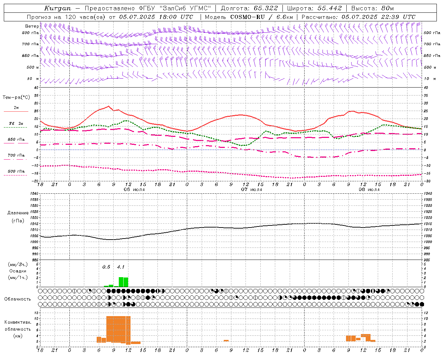Click the COSMO-RU model name

click(x=248, y=17)
